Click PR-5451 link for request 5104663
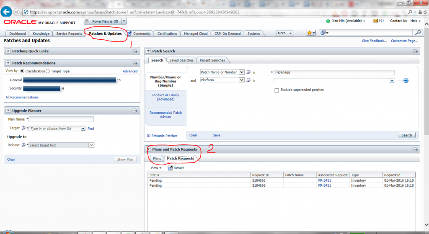The image size is (429, 234). (x=325, y=180)
